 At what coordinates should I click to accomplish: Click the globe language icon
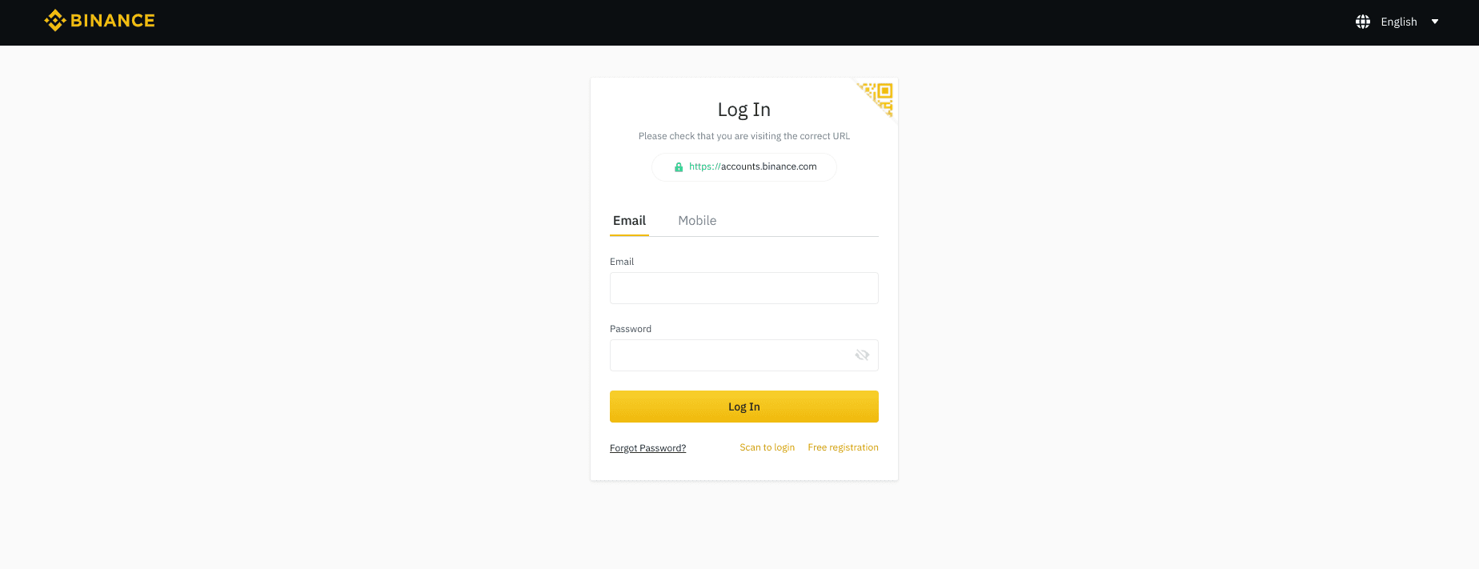[1363, 22]
